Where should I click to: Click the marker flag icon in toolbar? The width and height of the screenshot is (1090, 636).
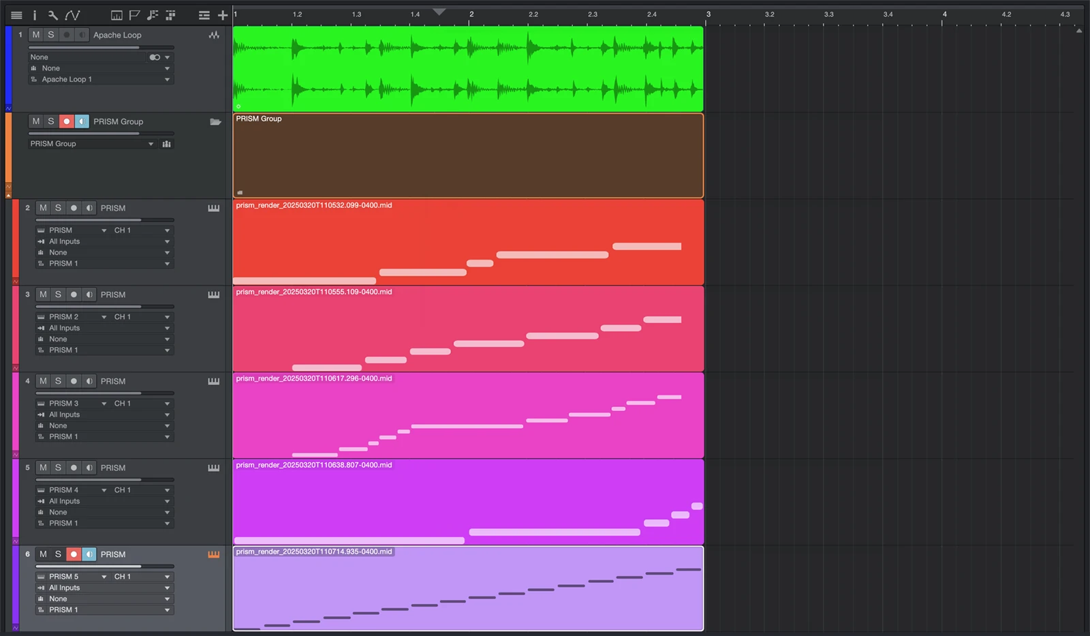pos(134,14)
